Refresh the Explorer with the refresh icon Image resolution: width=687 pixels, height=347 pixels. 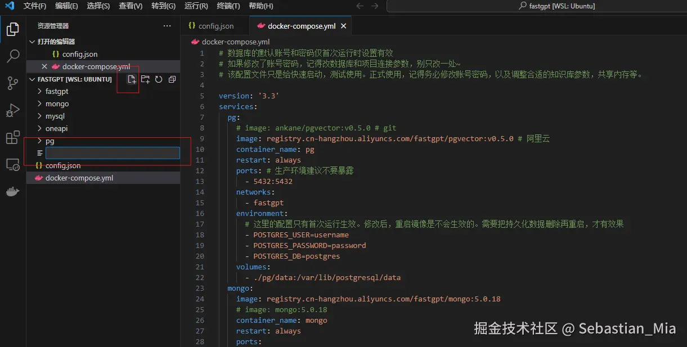tap(158, 79)
